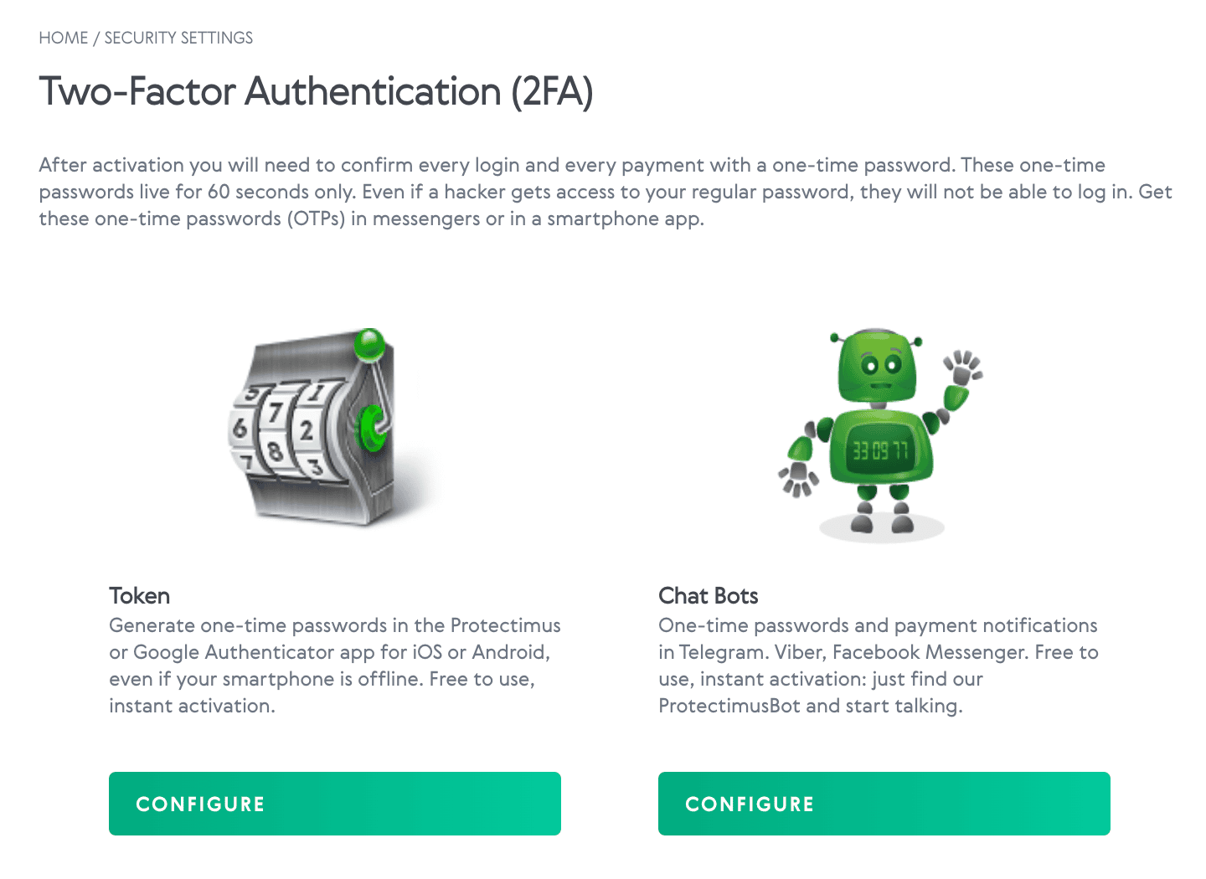Click the Two-Factor Authentication (2FA) heading

[316, 91]
